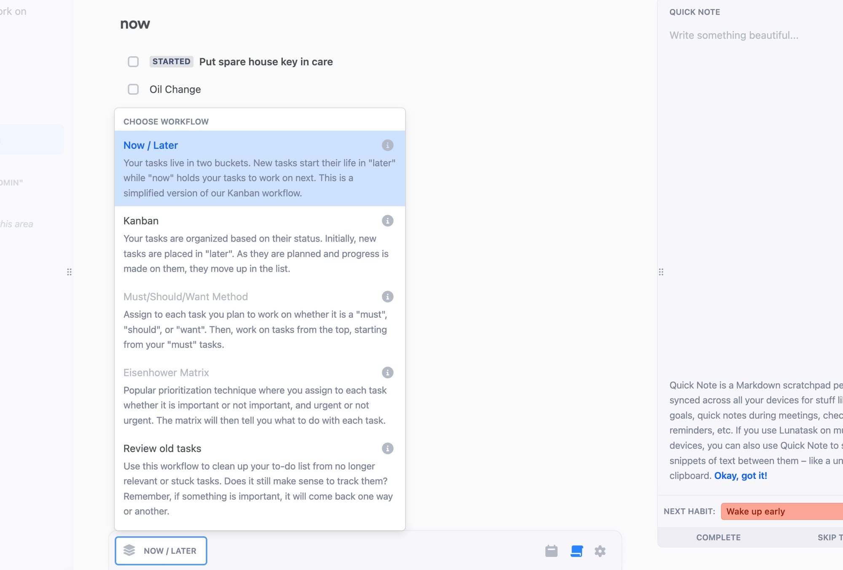Click the info icon next to Must/Should/Want Method

point(387,296)
